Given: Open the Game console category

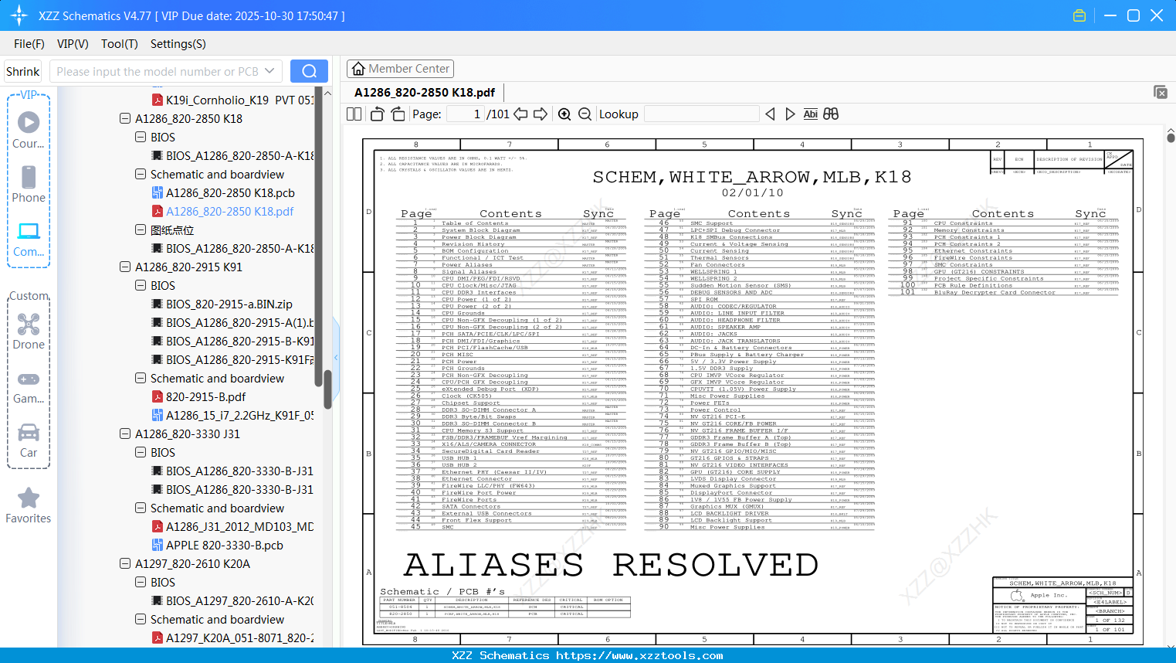Looking at the screenshot, I should point(29,386).
